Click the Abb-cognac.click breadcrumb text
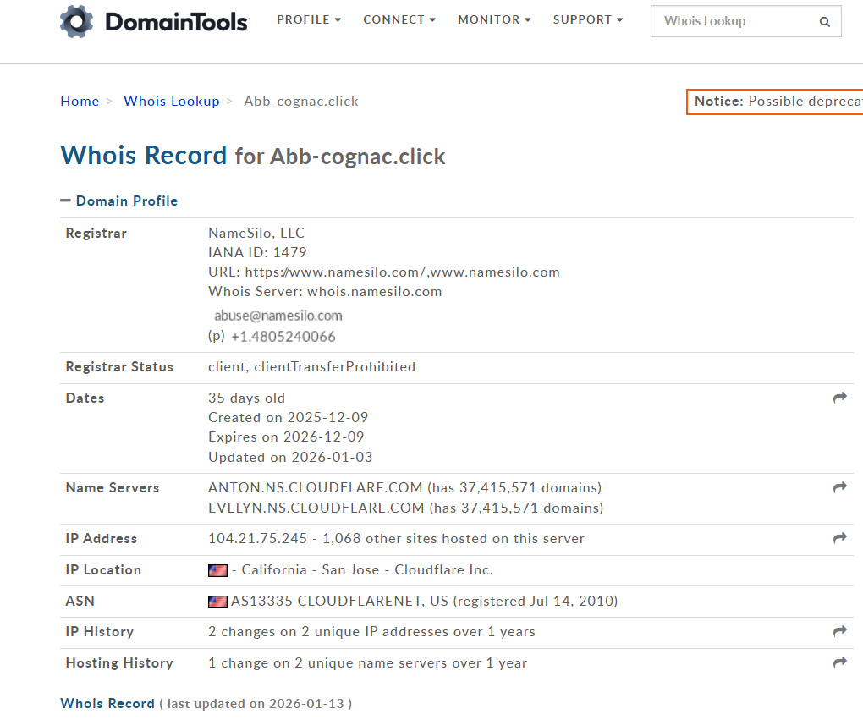Screen dimensions: 863x720 pos(301,102)
